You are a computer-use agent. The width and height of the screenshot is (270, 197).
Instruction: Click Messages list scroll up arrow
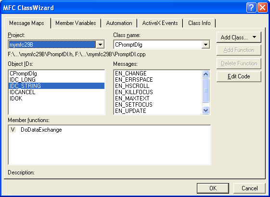coord(206,74)
